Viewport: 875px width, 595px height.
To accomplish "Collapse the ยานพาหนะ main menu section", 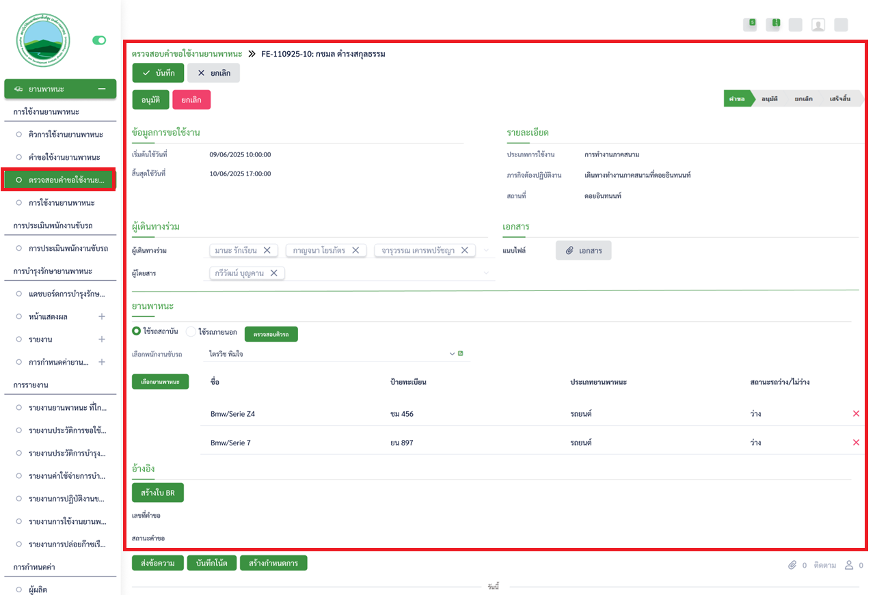I will [102, 89].
